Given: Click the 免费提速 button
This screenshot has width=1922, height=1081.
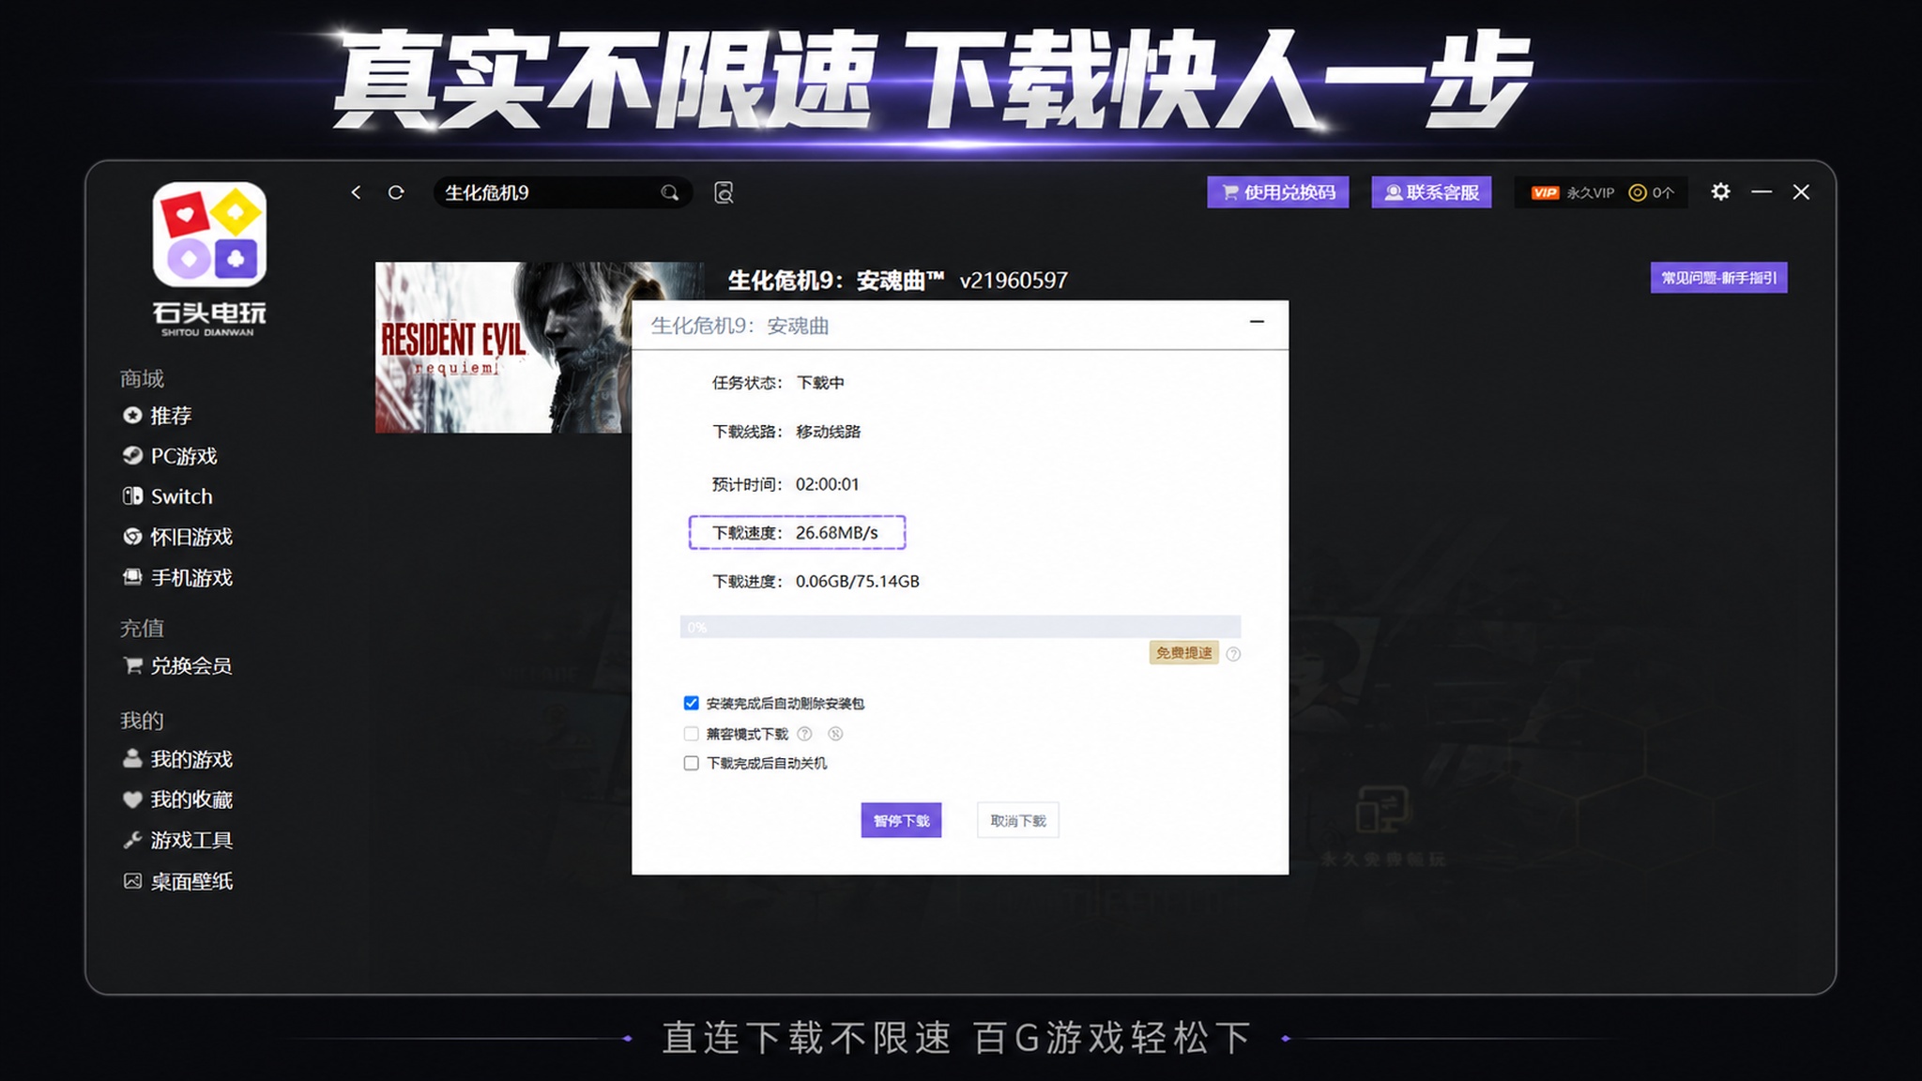Looking at the screenshot, I should click(x=1184, y=653).
